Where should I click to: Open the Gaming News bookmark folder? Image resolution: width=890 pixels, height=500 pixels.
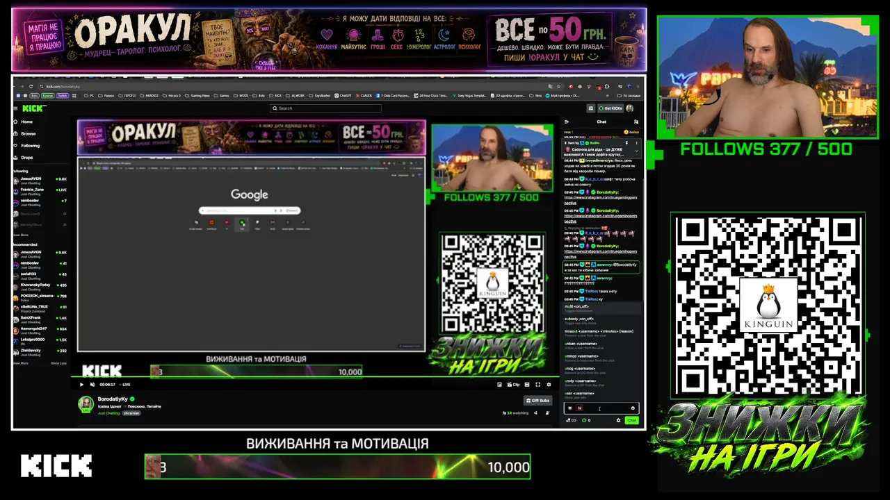(x=199, y=95)
